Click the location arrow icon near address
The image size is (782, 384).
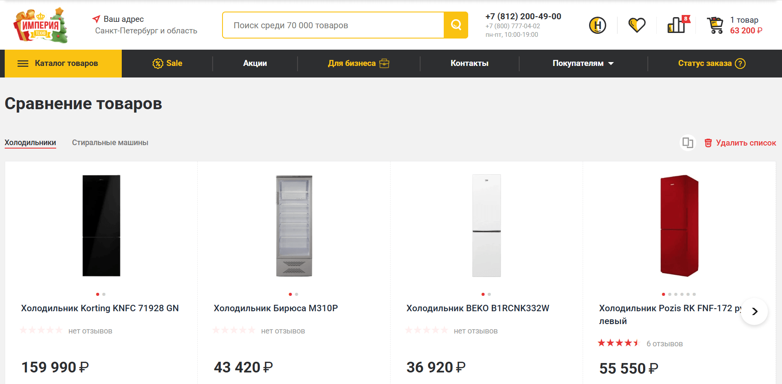click(96, 19)
